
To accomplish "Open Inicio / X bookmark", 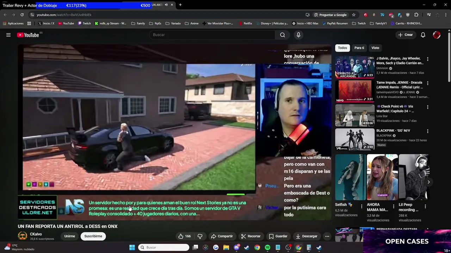I will click(46, 24).
